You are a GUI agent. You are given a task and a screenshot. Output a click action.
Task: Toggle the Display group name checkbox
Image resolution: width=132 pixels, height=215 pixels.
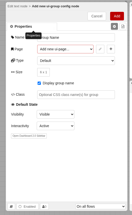[x=39, y=83]
